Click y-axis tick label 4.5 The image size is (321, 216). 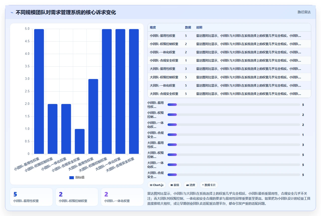point(27,41)
